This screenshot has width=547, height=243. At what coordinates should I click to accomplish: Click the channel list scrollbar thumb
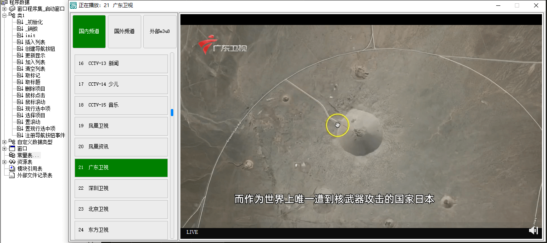coord(172,112)
